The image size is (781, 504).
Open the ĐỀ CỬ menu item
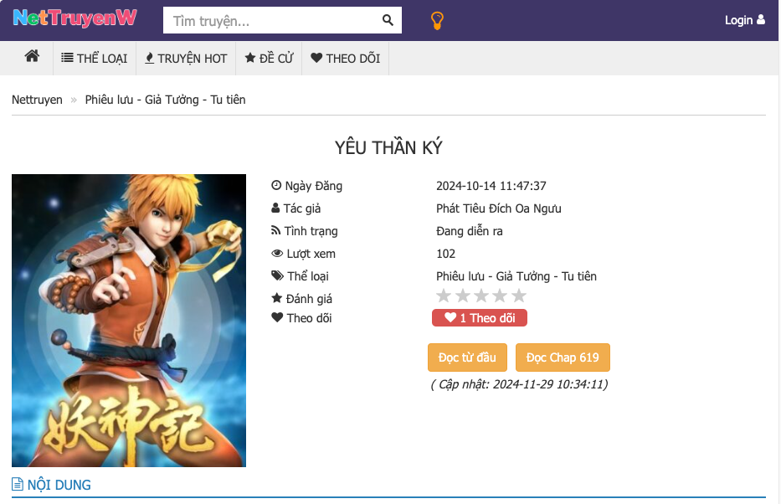click(269, 59)
